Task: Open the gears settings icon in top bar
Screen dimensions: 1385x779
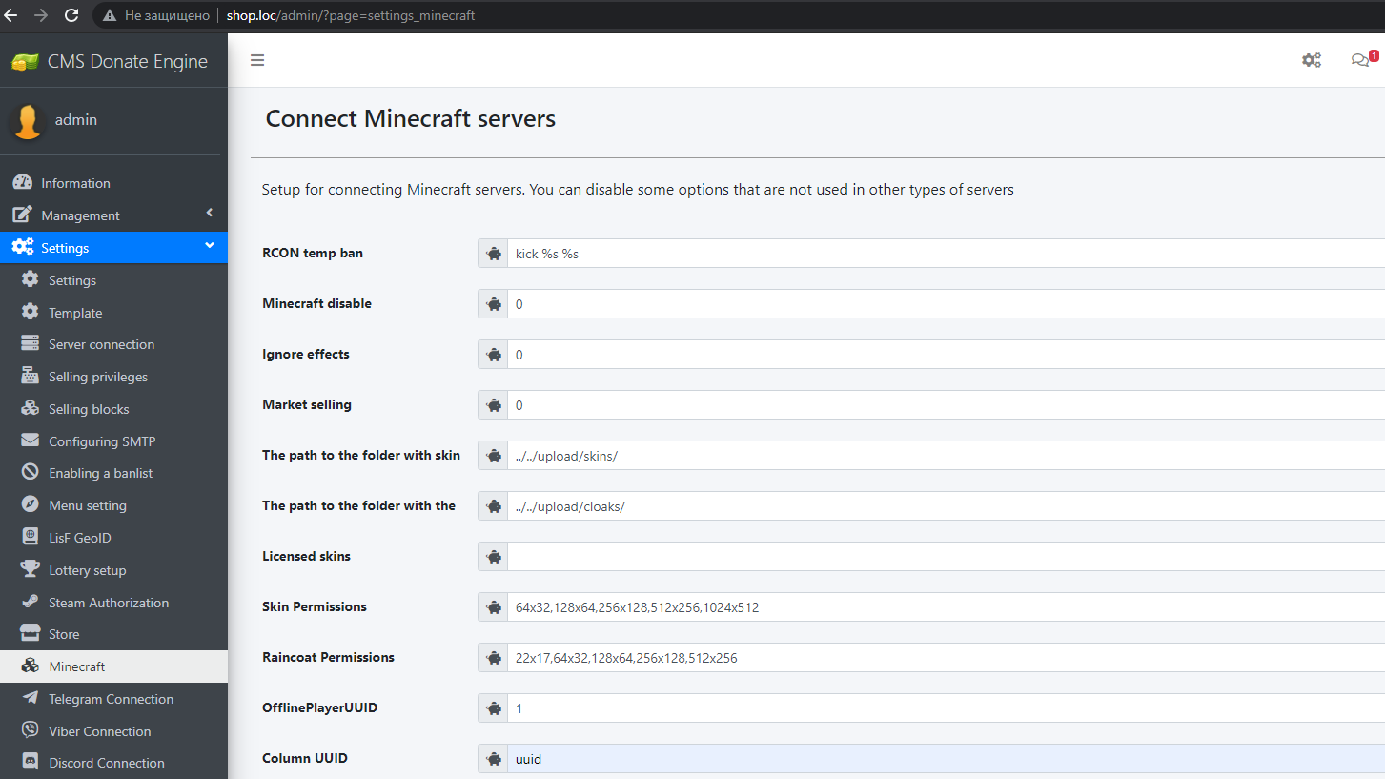Action: point(1312,60)
